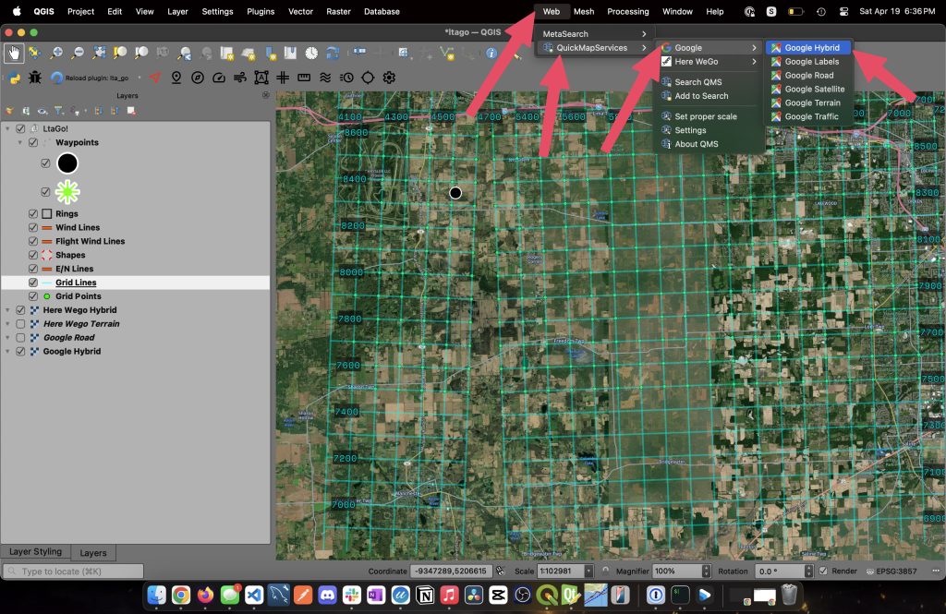Click the Identify Features info icon
Viewport: 946px width, 614px height.
click(491, 53)
